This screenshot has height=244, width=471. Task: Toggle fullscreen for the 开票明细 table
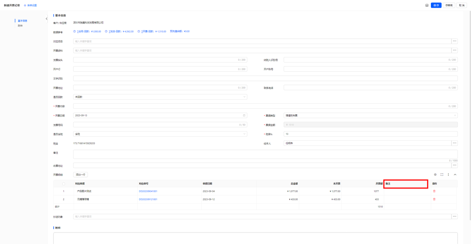442,175
